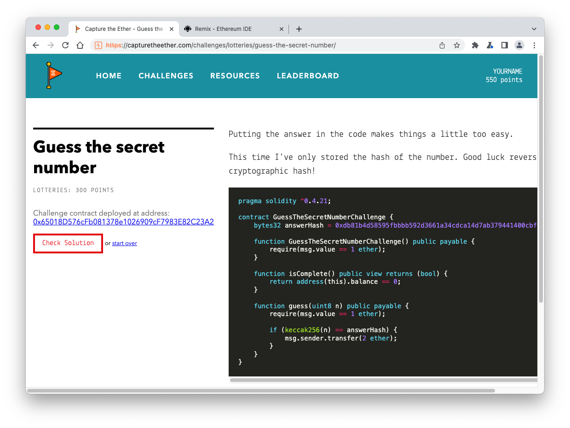The height and width of the screenshot is (428, 570).
Task: Toggle the browser side panel icon
Action: coord(505,45)
